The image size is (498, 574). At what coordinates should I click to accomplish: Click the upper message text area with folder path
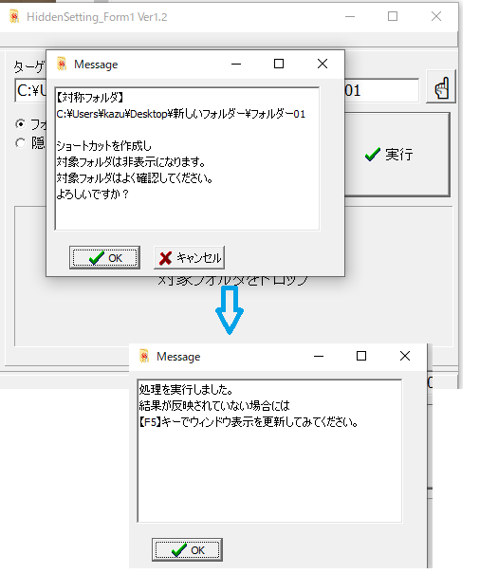coord(187,158)
